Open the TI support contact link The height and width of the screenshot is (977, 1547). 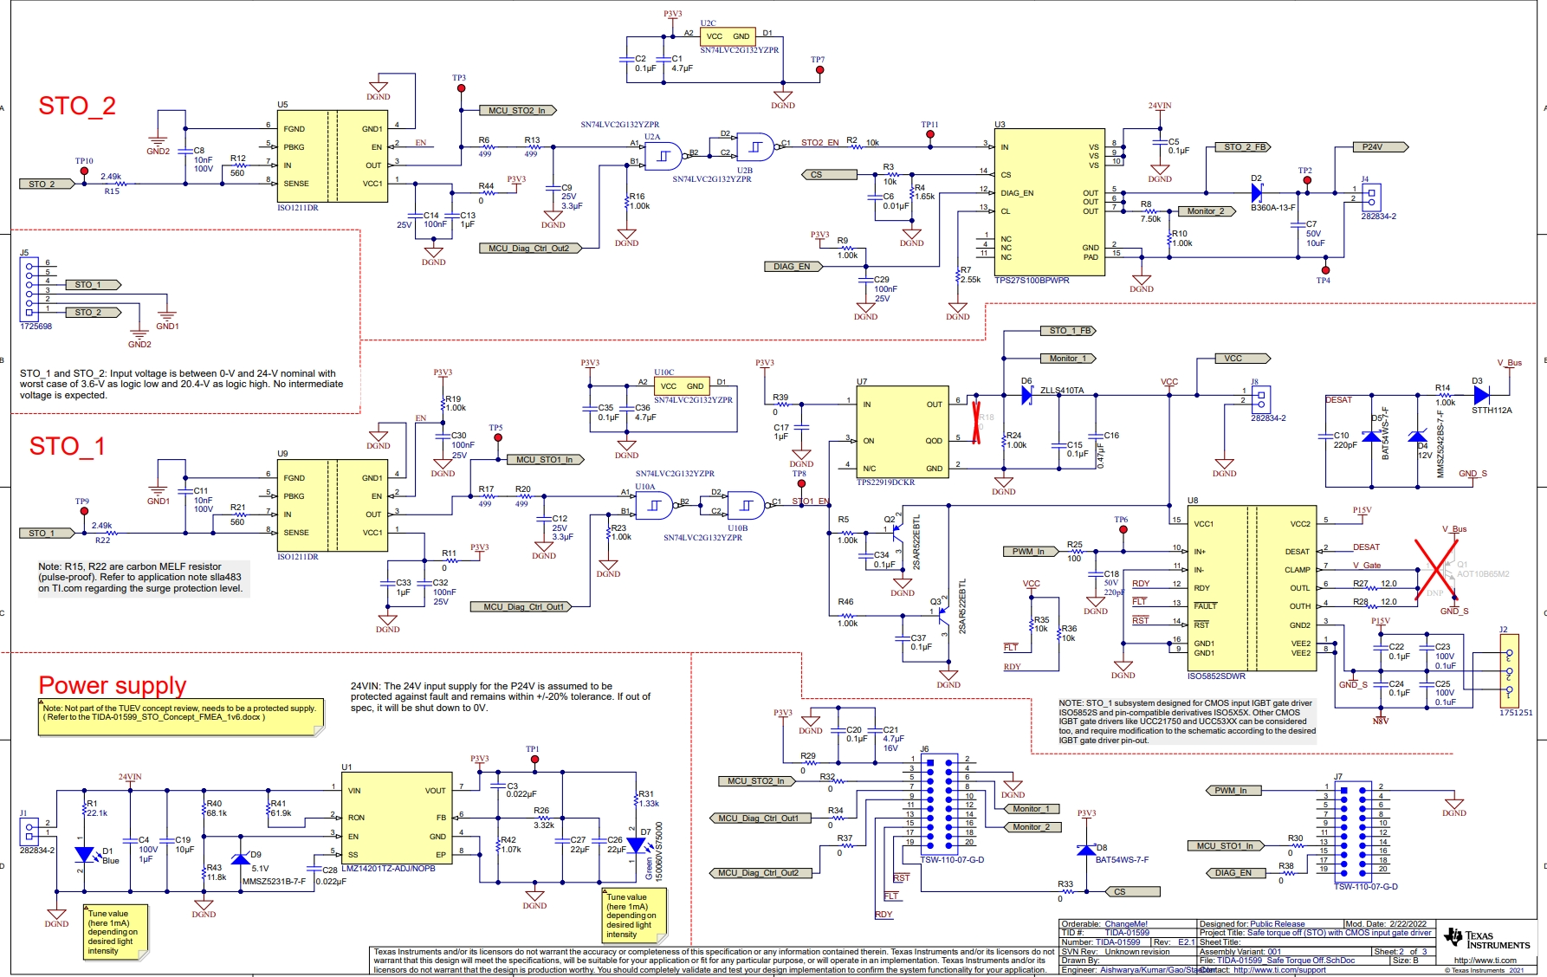point(1278,970)
